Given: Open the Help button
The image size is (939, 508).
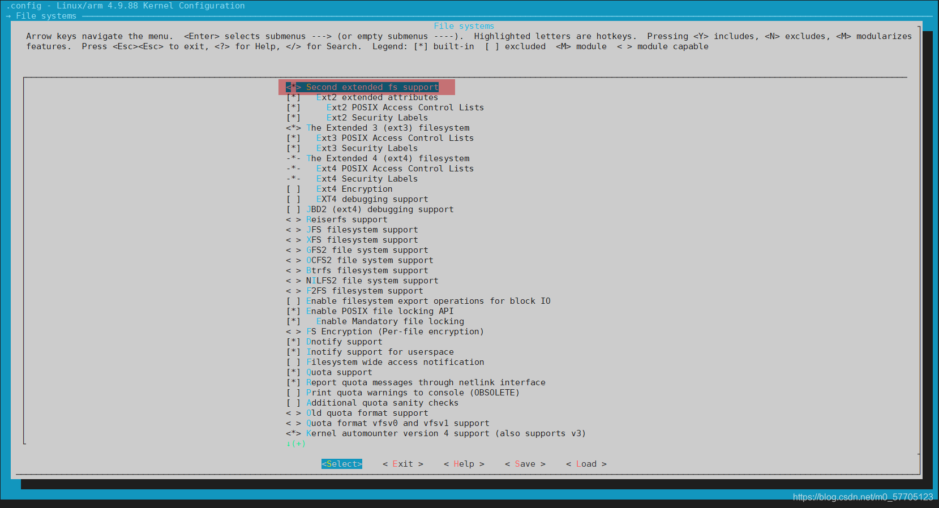Looking at the screenshot, I should tap(464, 464).
